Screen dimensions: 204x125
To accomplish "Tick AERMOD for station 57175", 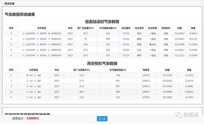I will point(49,55).
